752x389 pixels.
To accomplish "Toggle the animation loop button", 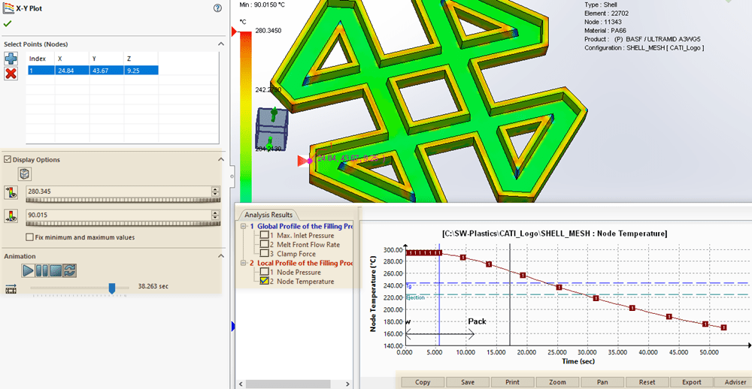I will (69, 270).
